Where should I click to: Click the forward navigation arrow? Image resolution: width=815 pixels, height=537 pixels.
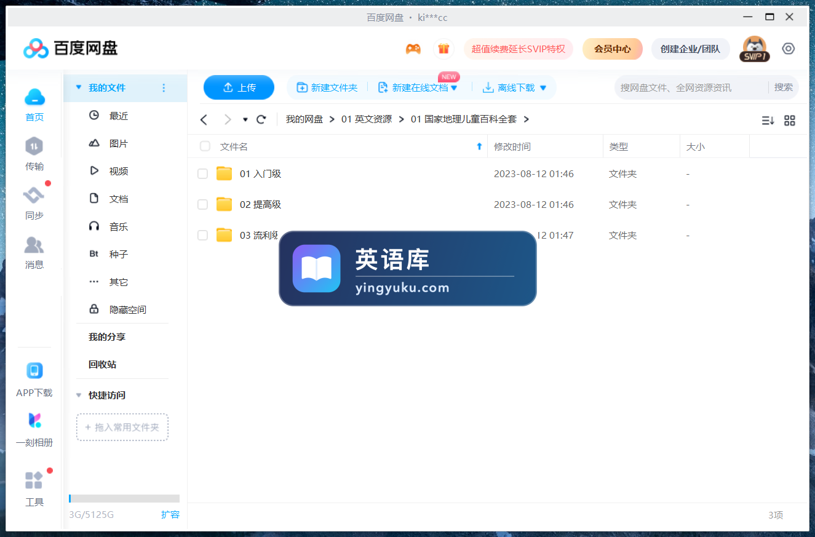(228, 119)
